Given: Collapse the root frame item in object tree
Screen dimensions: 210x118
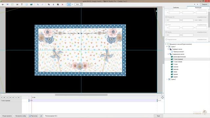Looking at the screenshot, I should click(166, 44).
